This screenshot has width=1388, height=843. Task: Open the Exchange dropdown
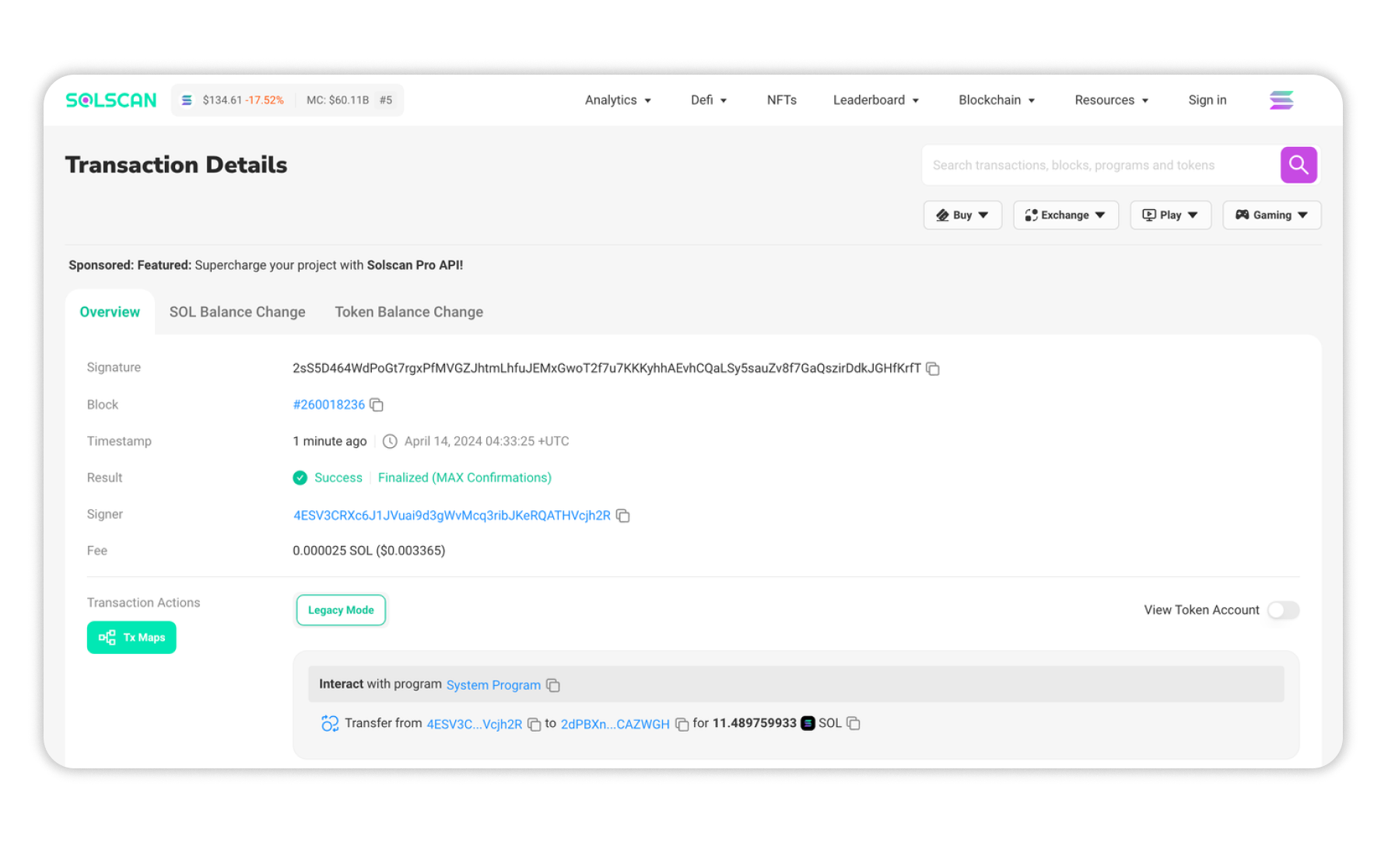[1066, 215]
